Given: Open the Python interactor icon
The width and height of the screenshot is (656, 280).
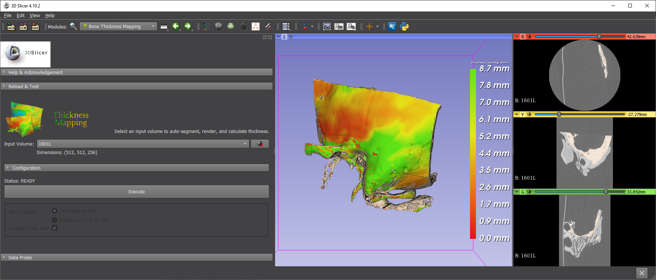Looking at the screenshot, I should click(404, 26).
